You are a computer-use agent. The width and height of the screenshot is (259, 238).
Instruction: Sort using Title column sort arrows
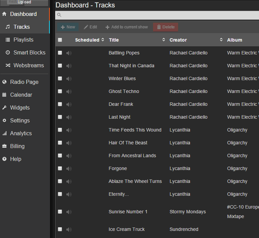164,40
